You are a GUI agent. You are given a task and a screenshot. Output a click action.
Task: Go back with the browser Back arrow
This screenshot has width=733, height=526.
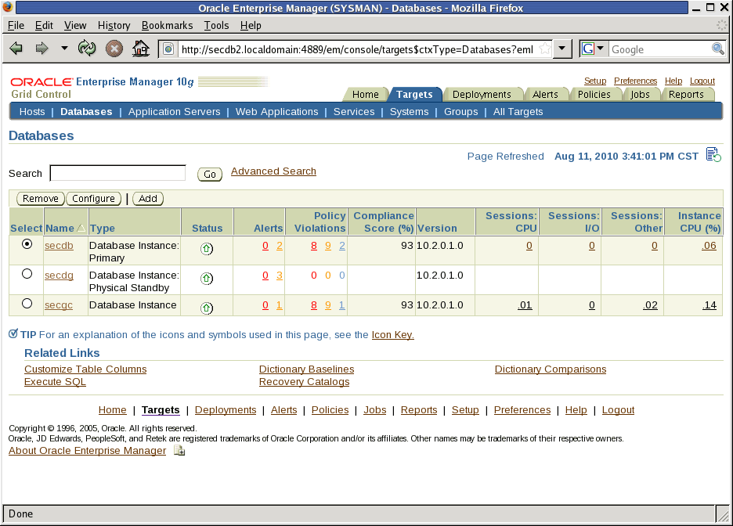click(16, 48)
